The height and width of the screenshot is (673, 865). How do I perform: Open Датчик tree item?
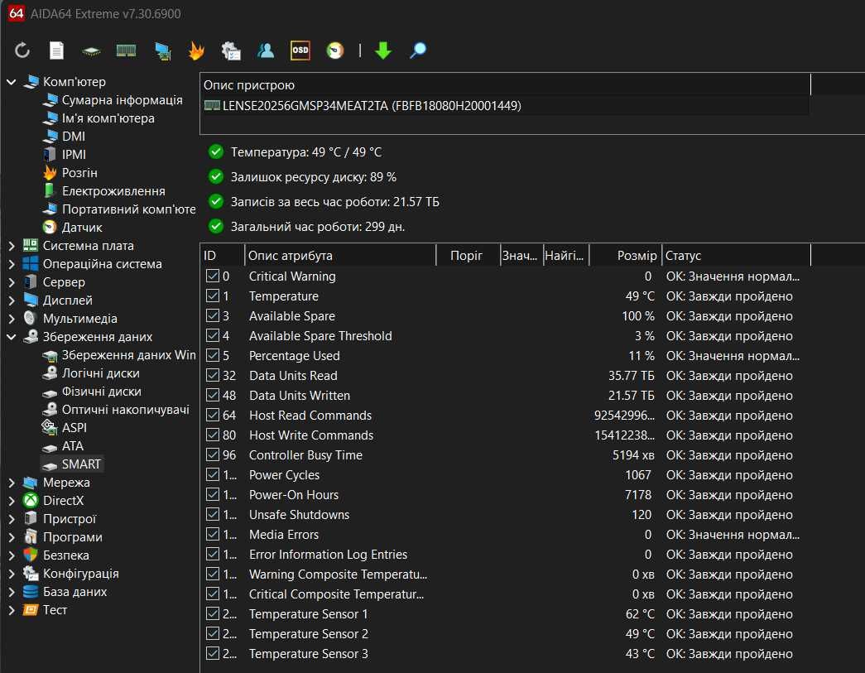point(82,228)
